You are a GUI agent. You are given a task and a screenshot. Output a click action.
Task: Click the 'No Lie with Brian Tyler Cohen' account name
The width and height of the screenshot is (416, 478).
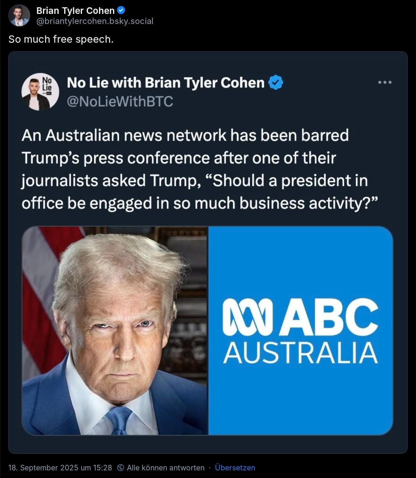(x=166, y=83)
